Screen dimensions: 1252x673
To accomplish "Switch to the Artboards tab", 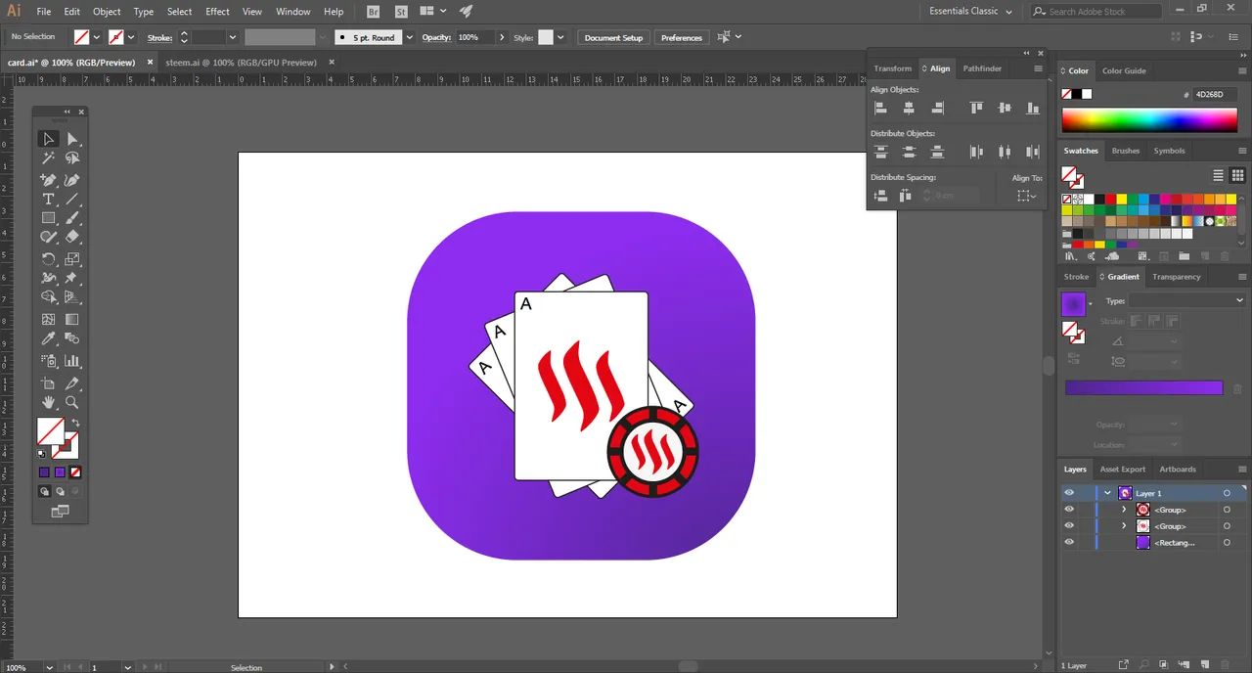I will pos(1178,469).
